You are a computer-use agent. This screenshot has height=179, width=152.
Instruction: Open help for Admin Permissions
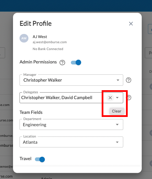point(62,62)
